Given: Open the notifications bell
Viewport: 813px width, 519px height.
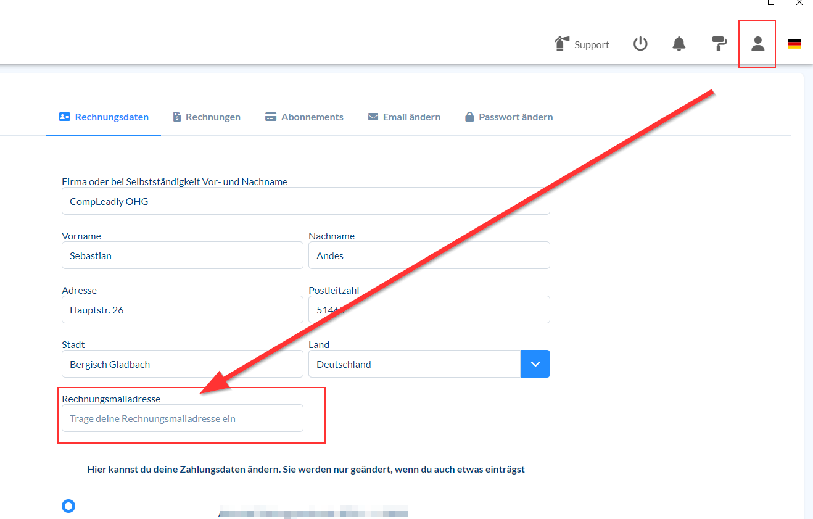Looking at the screenshot, I should tap(679, 44).
